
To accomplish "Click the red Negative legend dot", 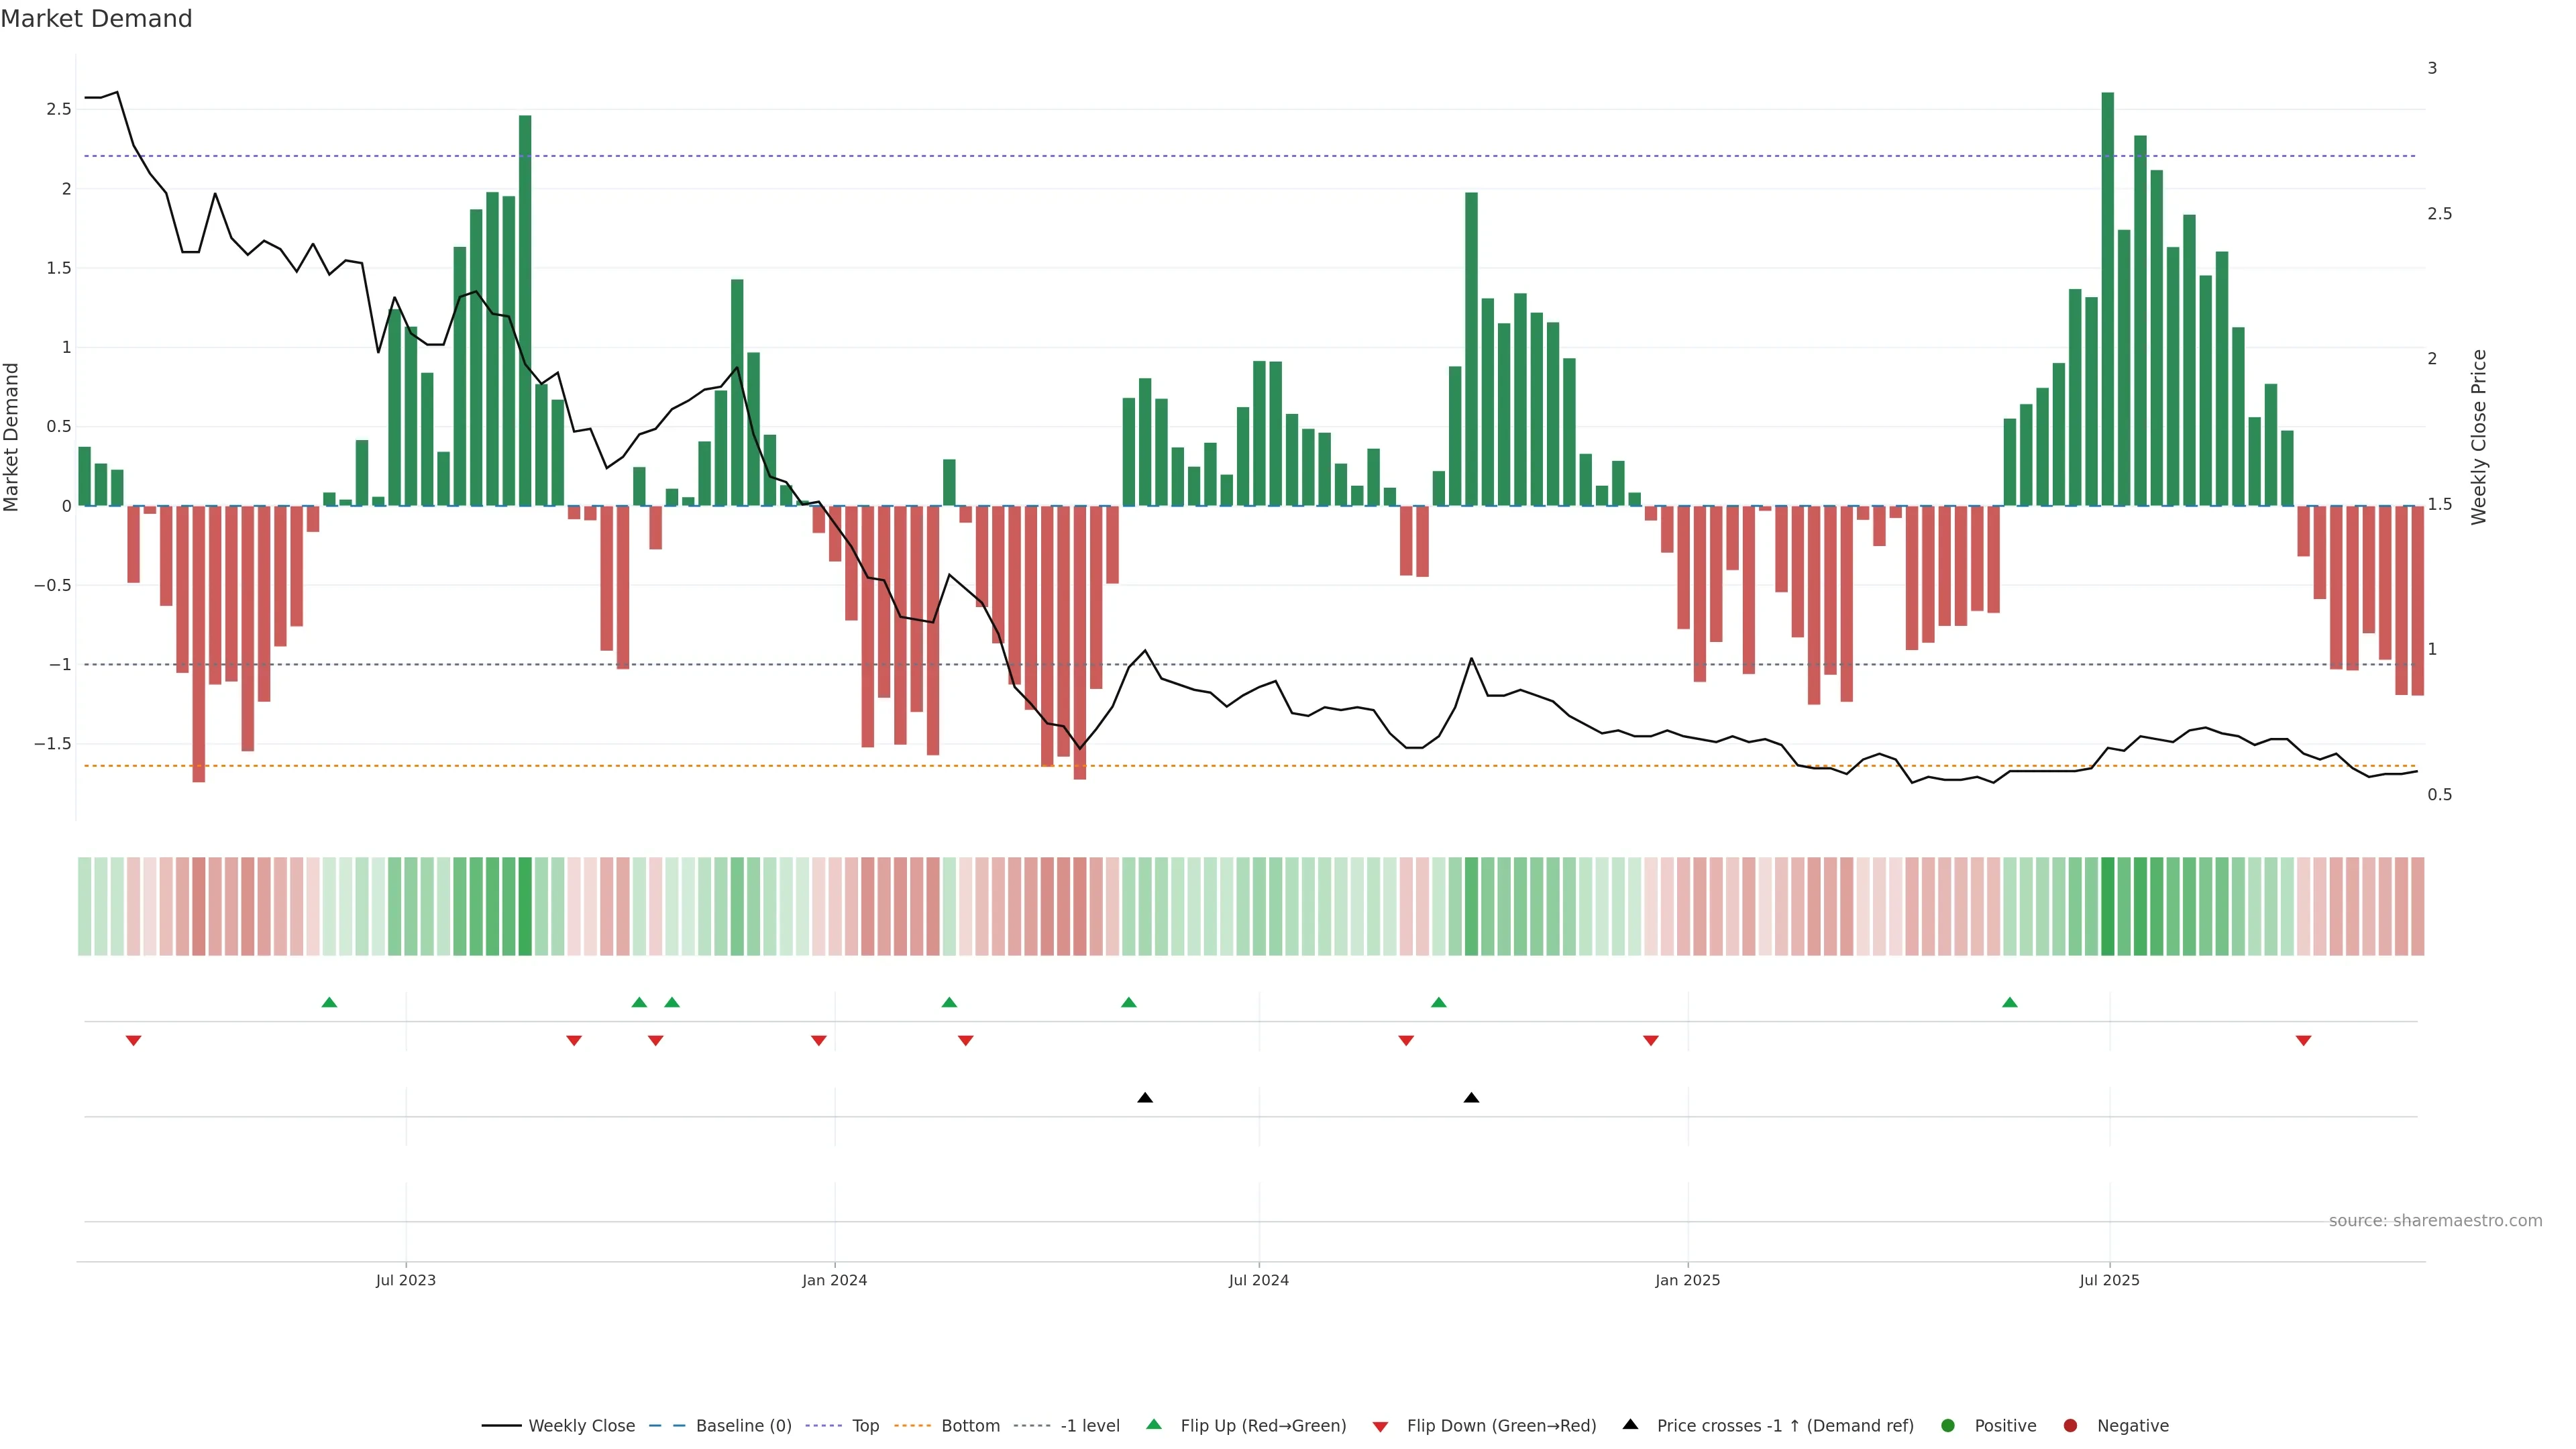I will [x=2070, y=1425].
